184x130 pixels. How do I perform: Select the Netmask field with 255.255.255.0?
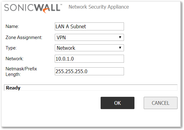89,71
